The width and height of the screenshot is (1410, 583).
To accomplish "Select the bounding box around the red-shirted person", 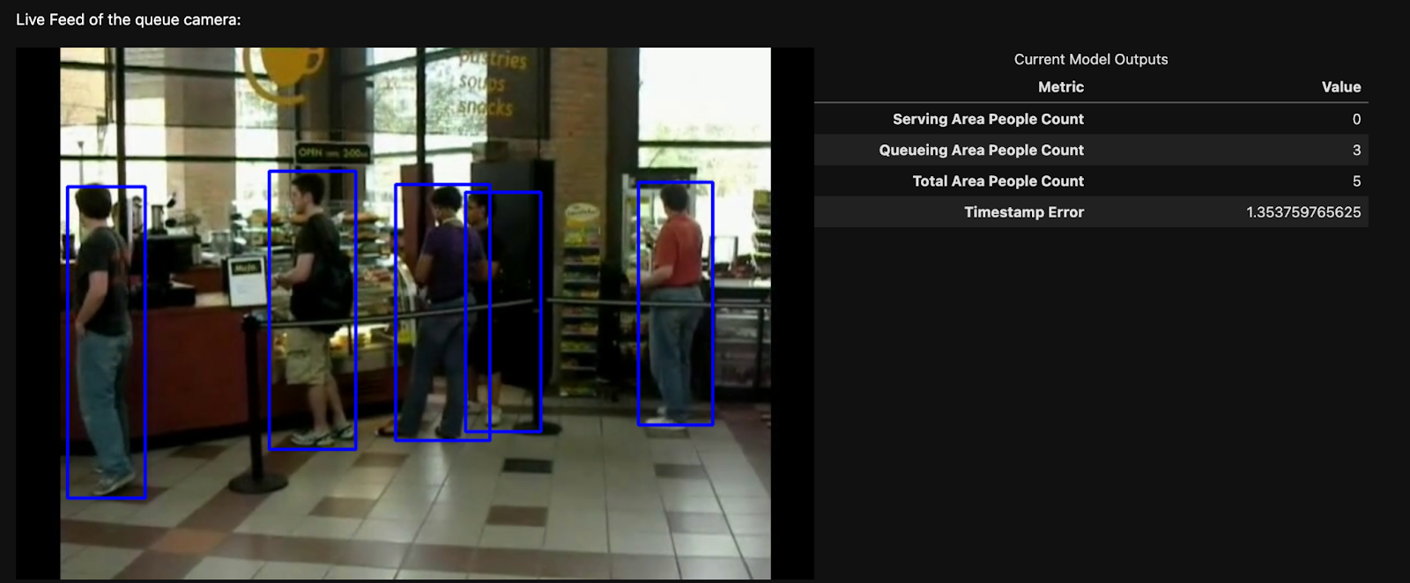I will (x=675, y=303).
